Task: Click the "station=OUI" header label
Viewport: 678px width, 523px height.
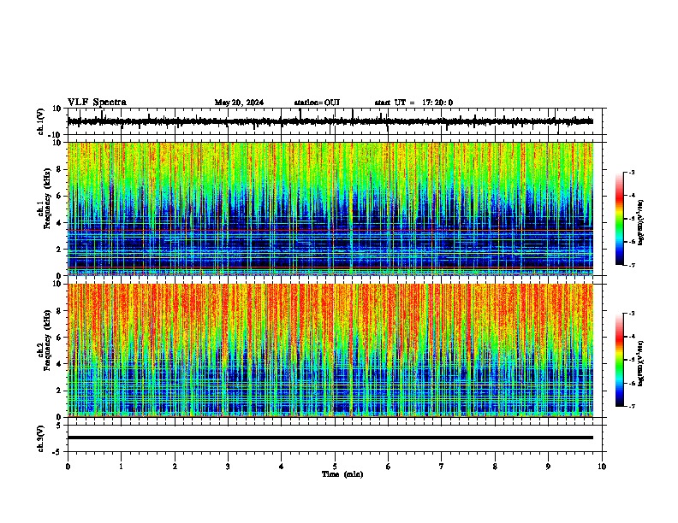Action: pyautogui.click(x=317, y=103)
